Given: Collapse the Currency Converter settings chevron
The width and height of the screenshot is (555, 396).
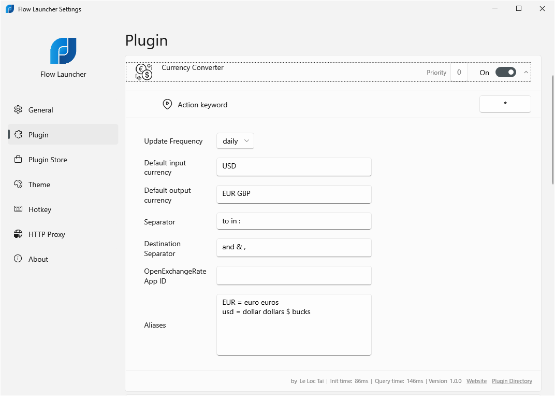Looking at the screenshot, I should (x=526, y=73).
